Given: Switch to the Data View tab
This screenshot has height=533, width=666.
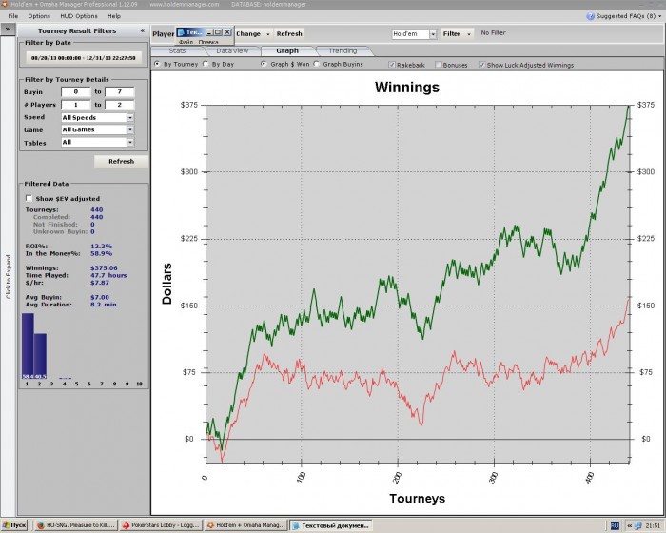Looking at the screenshot, I should (x=232, y=51).
